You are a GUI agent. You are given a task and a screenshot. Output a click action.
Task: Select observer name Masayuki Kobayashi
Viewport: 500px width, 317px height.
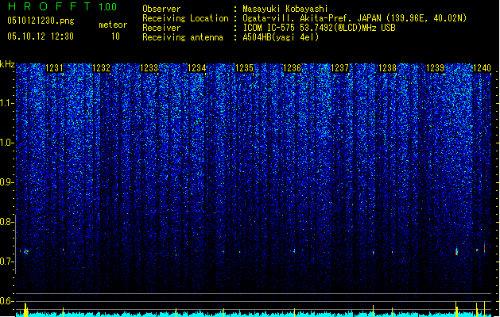285,9
